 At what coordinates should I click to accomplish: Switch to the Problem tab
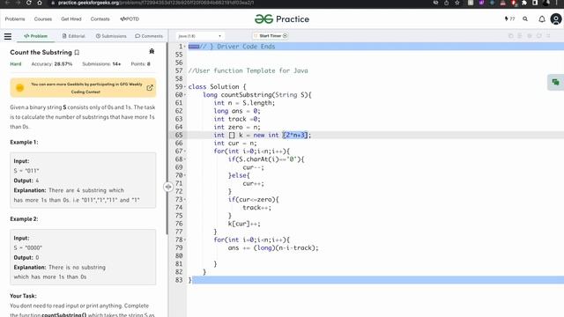35,36
